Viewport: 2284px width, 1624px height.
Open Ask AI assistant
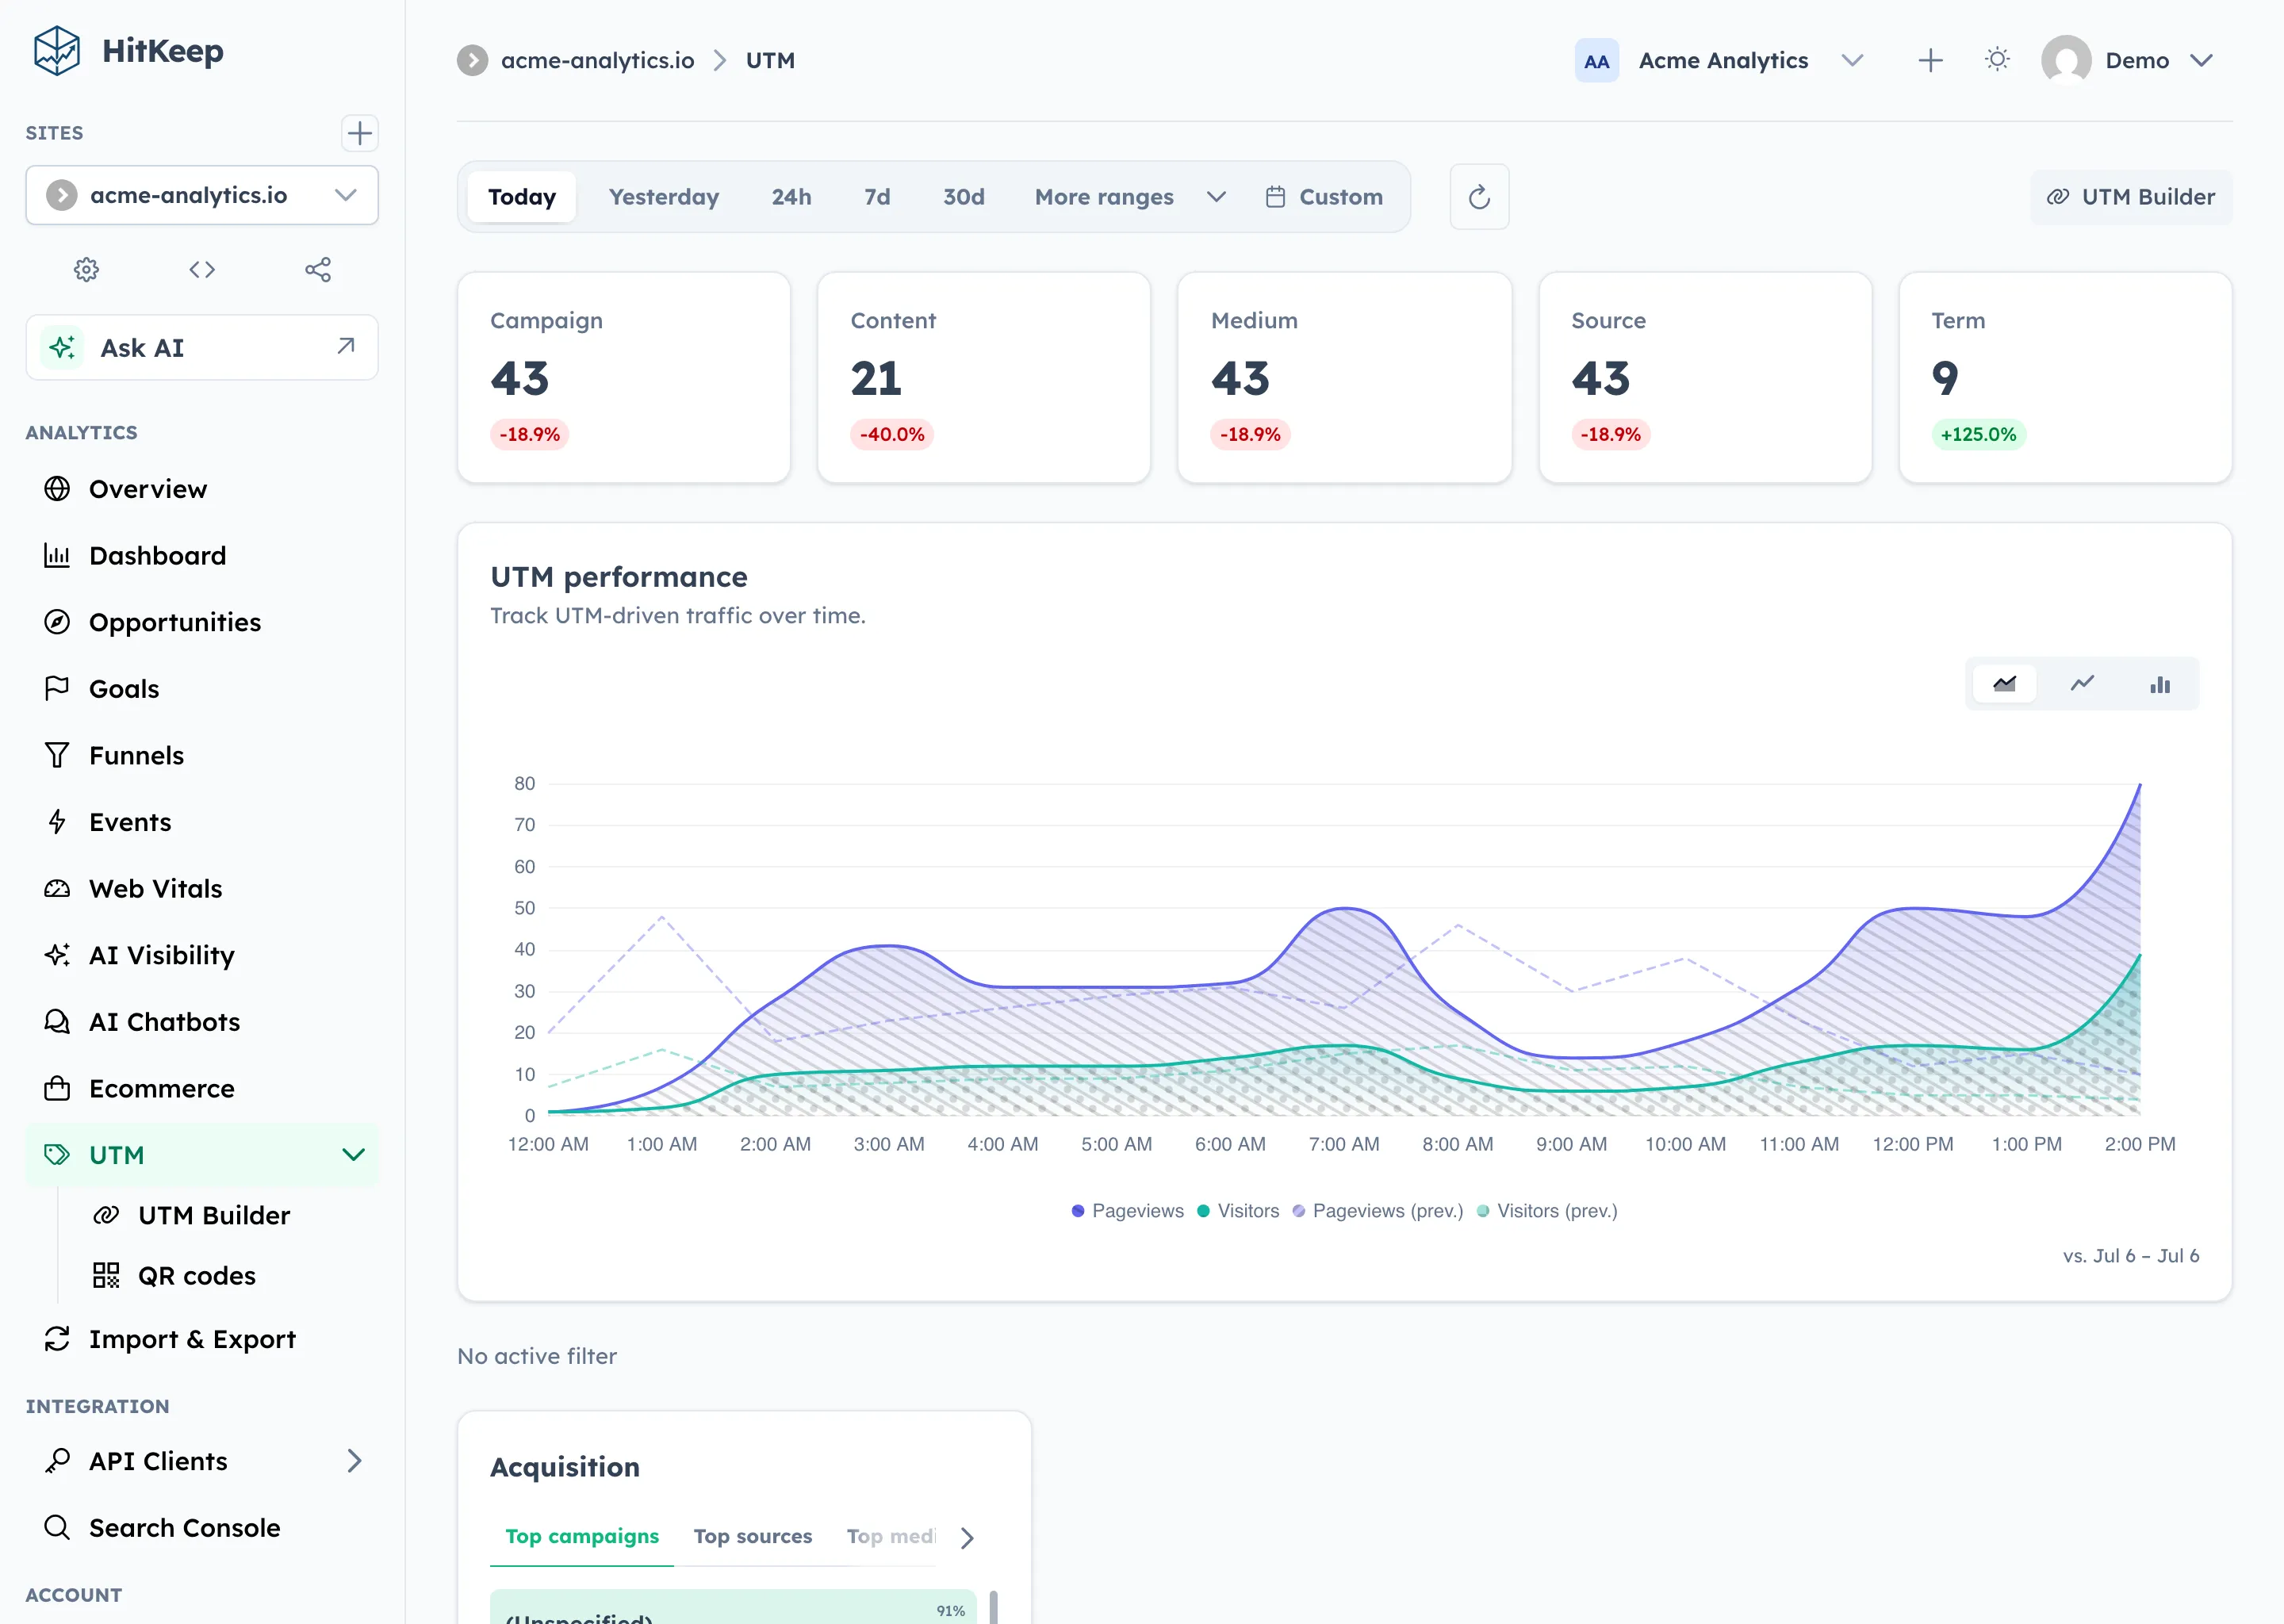click(x=202, y=348)
